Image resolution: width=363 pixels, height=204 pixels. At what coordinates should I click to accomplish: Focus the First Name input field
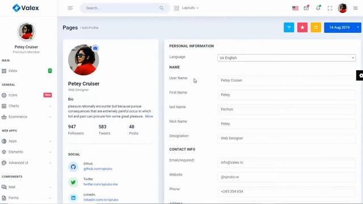click(x=286, y=95)
